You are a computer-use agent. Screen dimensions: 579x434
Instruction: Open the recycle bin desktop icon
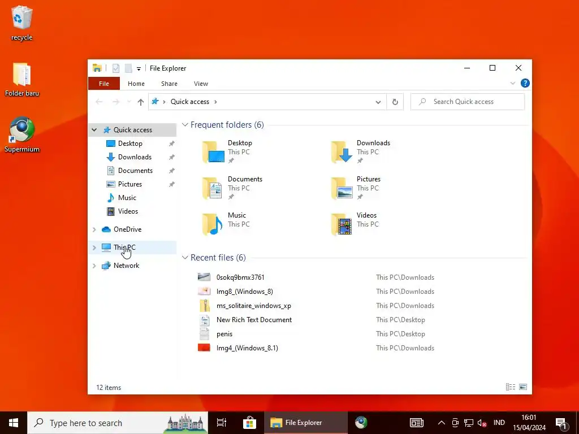(x=21, y=23)
